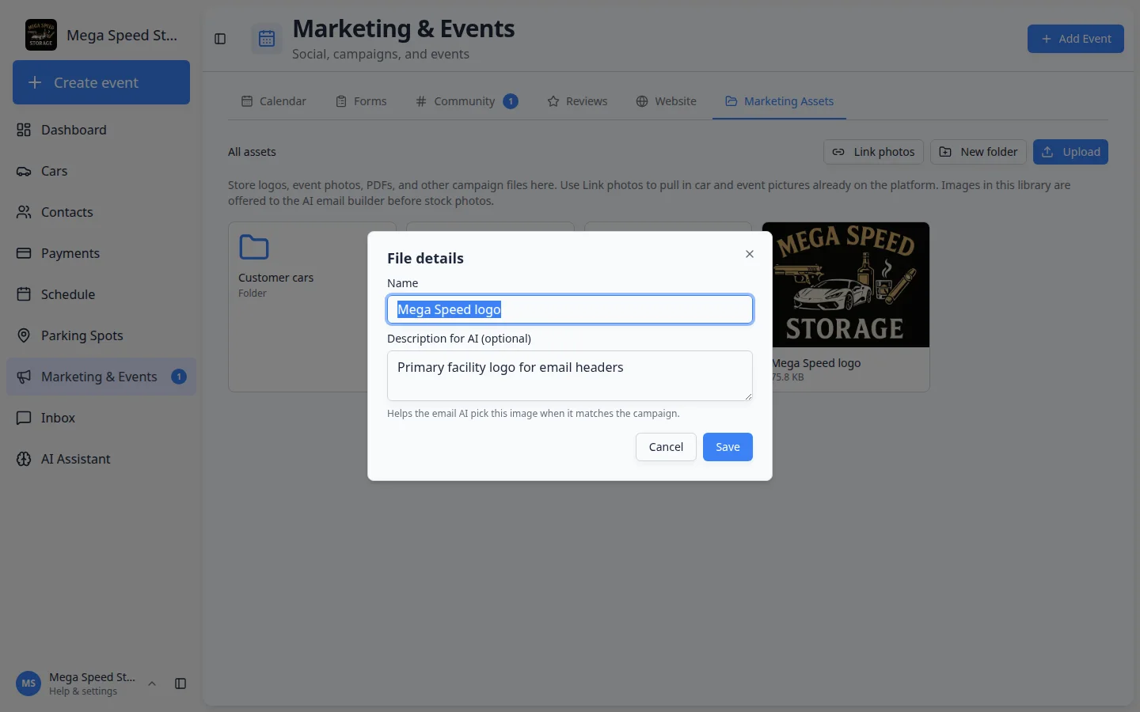
Task: Select Marketing & Events in the sidebar
Action: click(x=101, y=377)
